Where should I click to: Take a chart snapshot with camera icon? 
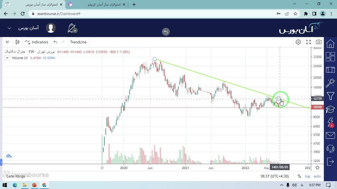point(319,42)
